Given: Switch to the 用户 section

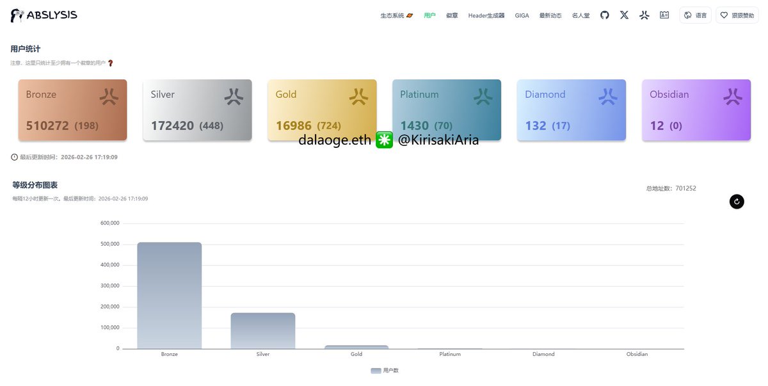Looking at the screenshot, I should pyautogui.click(x=430, y=15).
